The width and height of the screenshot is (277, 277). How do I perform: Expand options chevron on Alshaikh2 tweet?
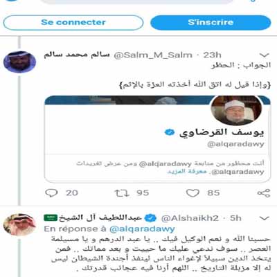[x=265, y=218]
